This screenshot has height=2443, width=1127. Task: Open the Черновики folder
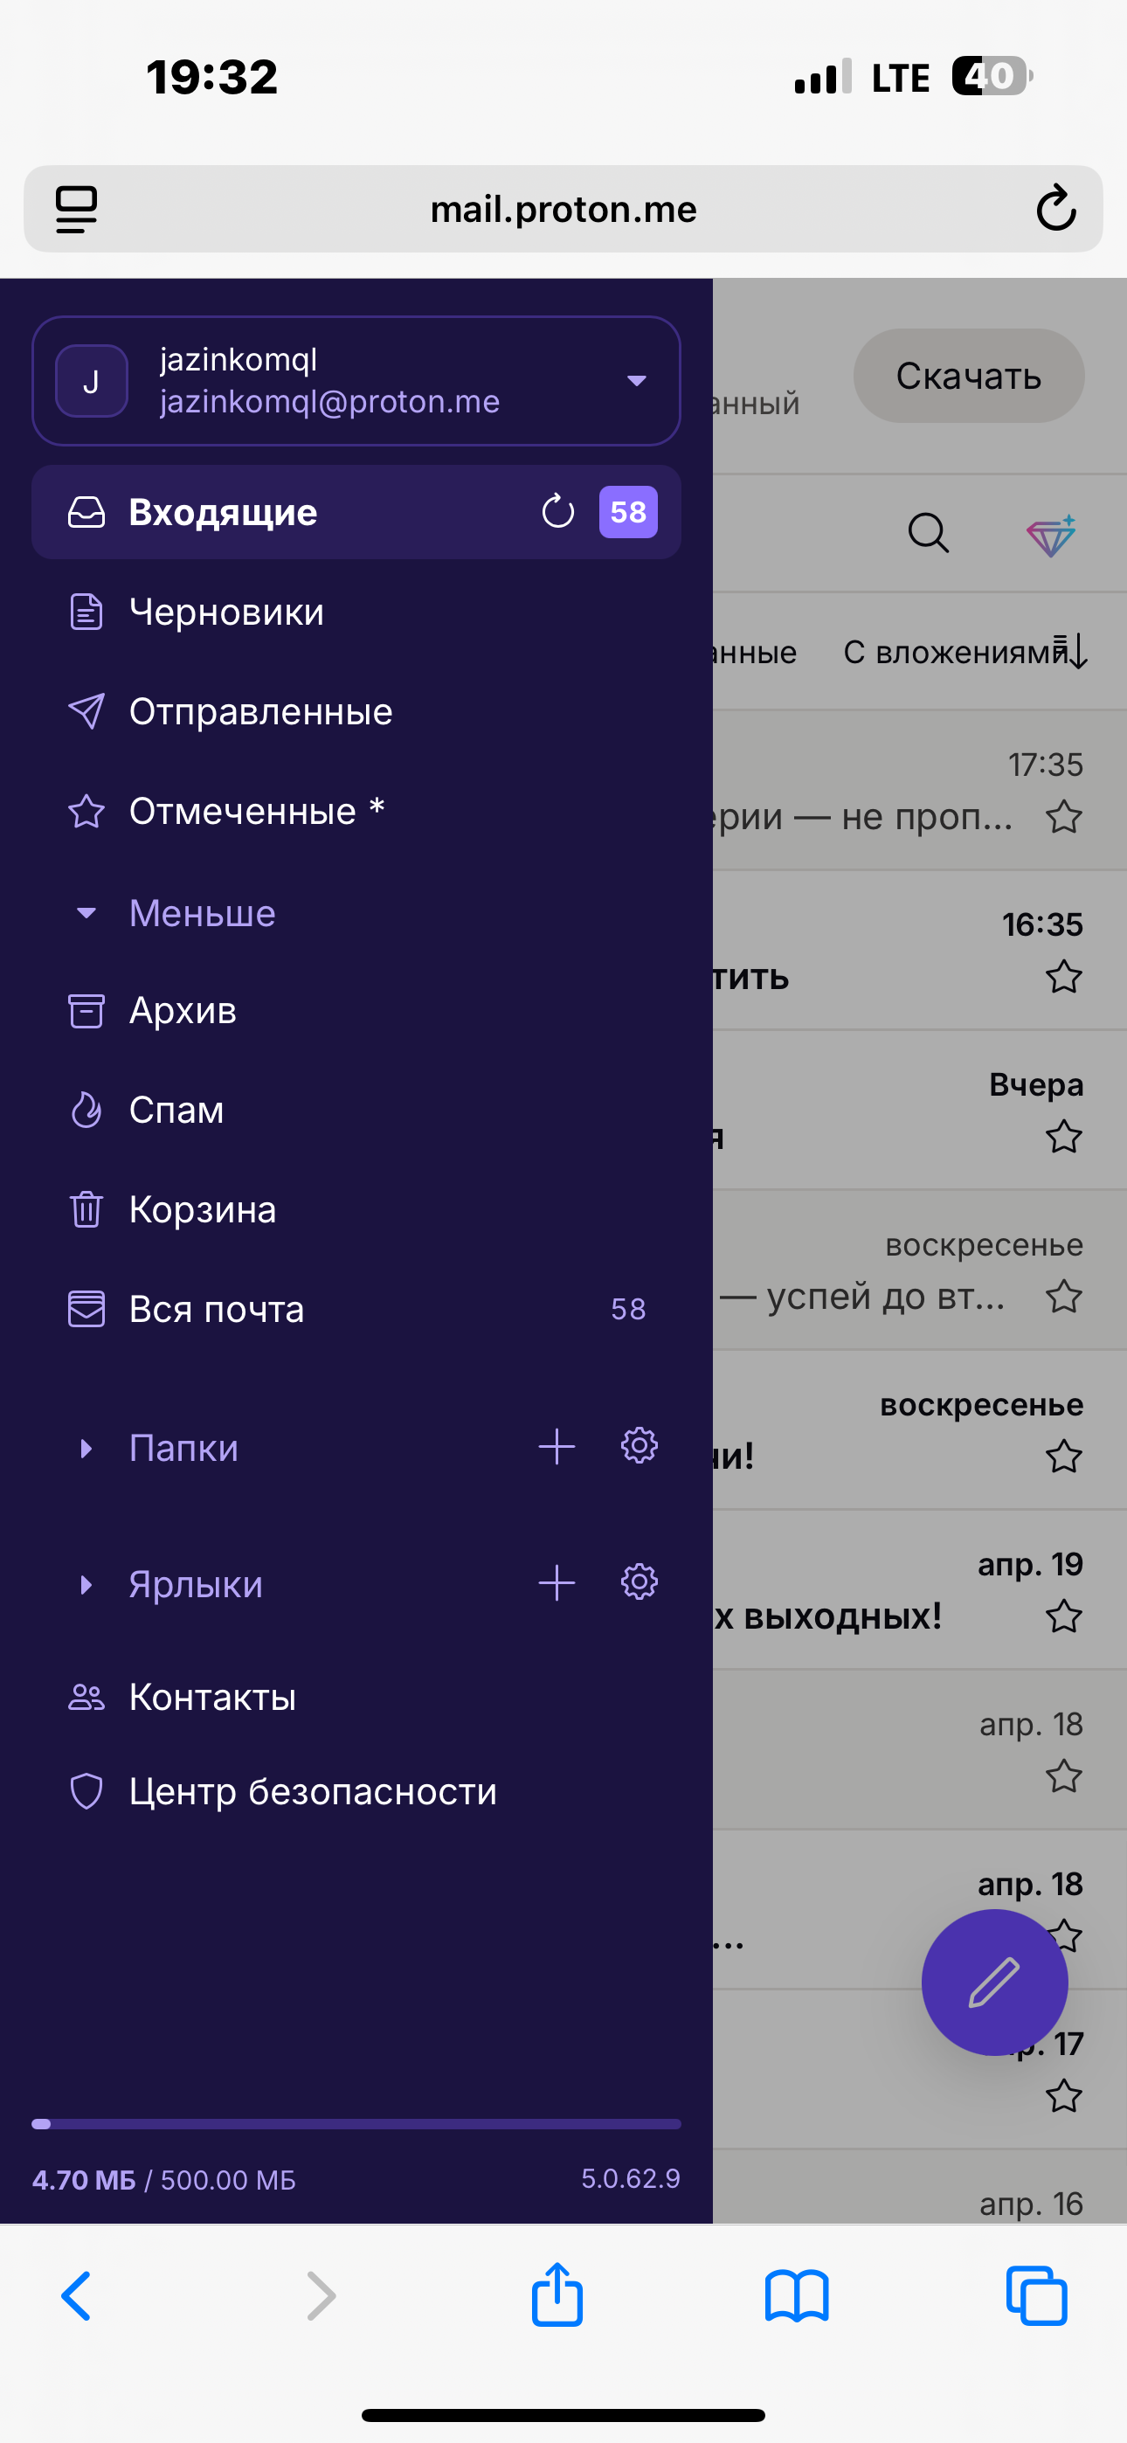[225, 612]
